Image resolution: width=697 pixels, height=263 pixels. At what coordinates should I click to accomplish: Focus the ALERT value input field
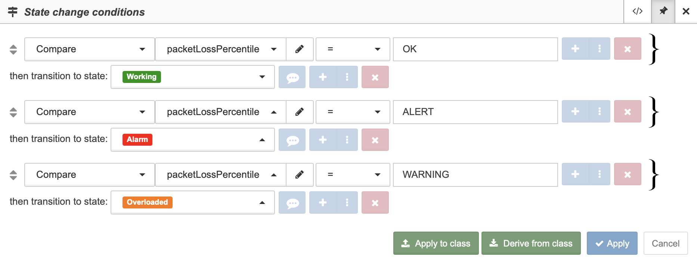475,112
